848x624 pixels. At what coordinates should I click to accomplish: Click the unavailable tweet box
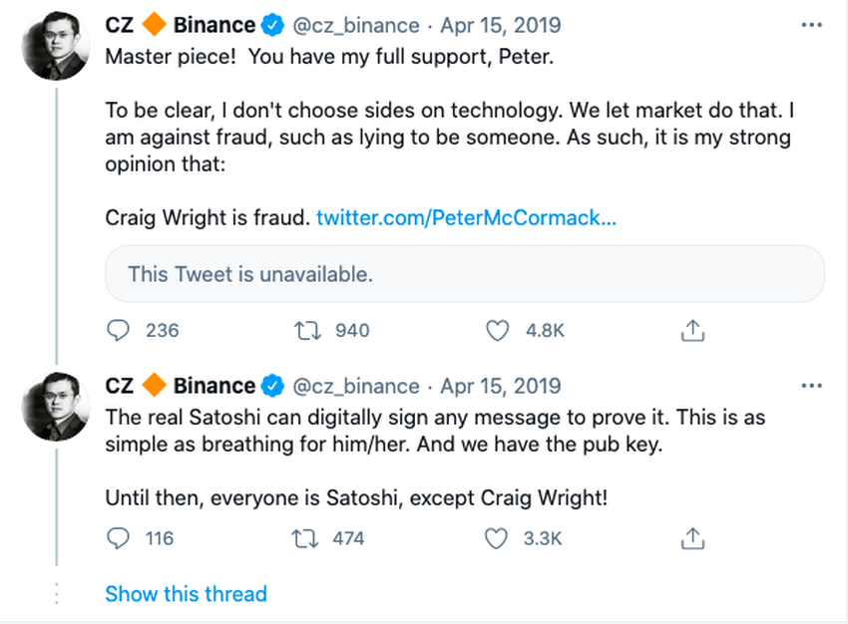pos(465,274)
